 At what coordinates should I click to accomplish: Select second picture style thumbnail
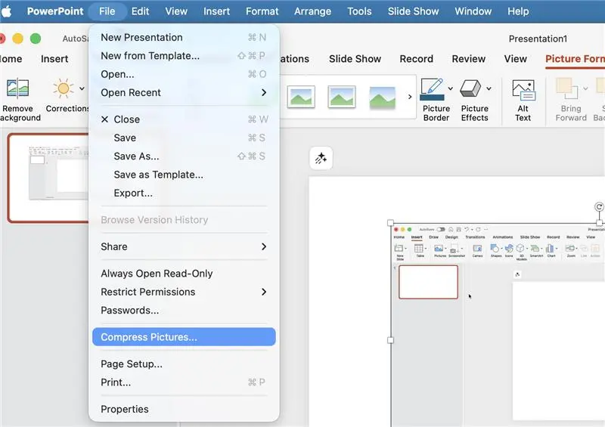pyautogui.click(x=342, y=97)
